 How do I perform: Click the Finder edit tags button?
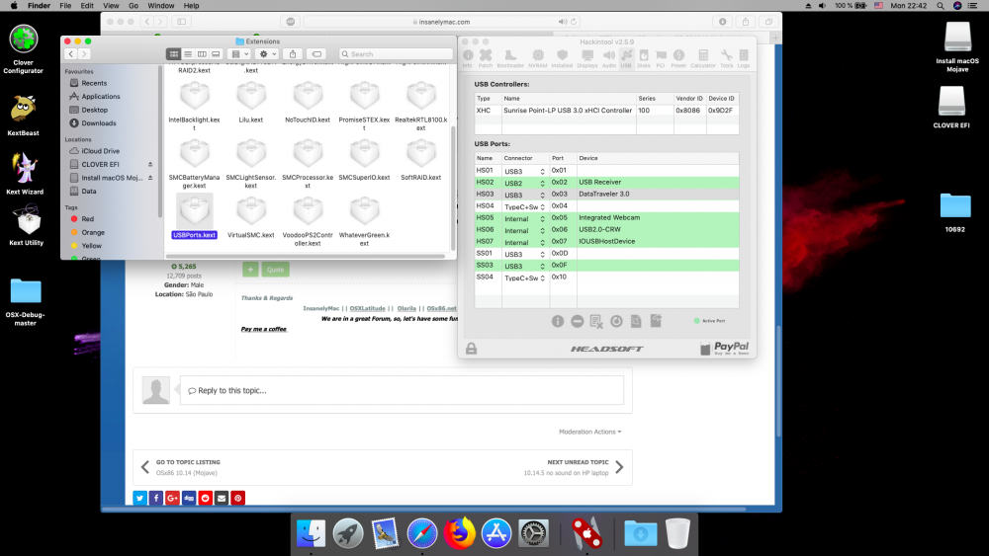pyautogui.click(x=316, y=54)
